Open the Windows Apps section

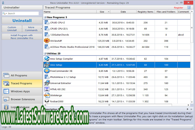[x=22, y=91]
